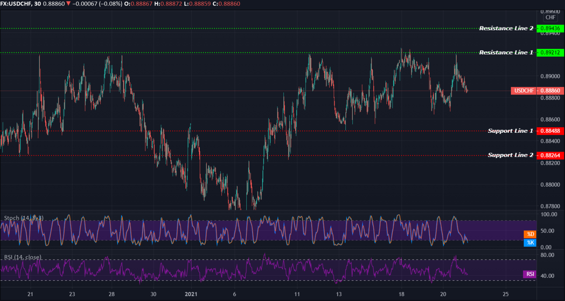The height and width of the screenshot is (301, 565).
Task: Click the date 30 on time axis
Action: pos(153,294)
